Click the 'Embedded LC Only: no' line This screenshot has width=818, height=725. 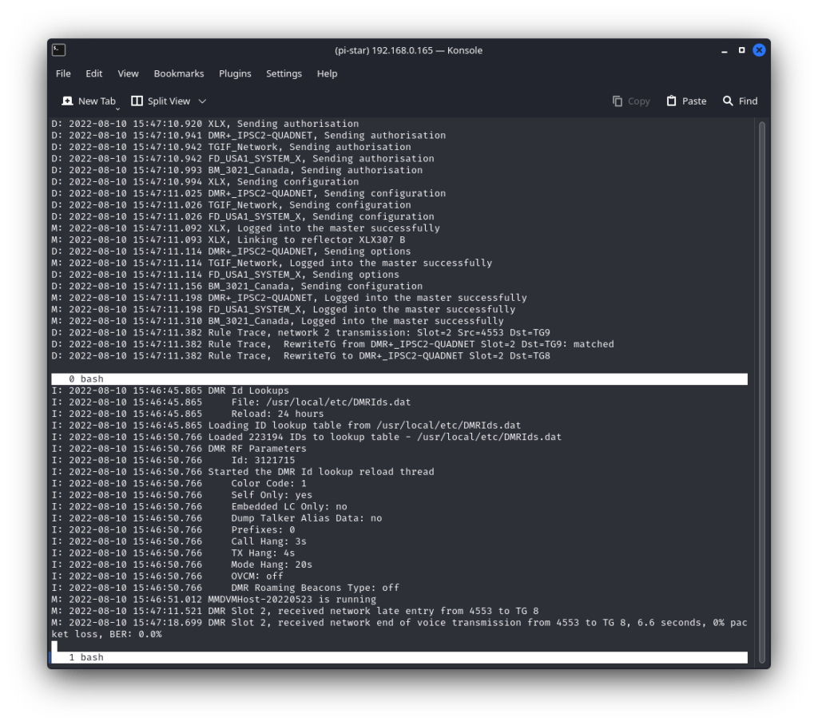pyautogui.click(x=199, y=506)
